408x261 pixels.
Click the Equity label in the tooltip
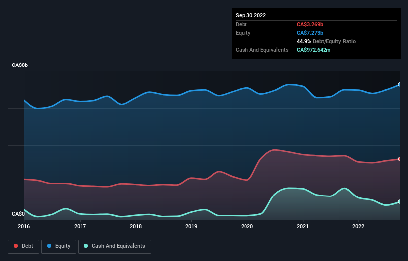point(243,33)
